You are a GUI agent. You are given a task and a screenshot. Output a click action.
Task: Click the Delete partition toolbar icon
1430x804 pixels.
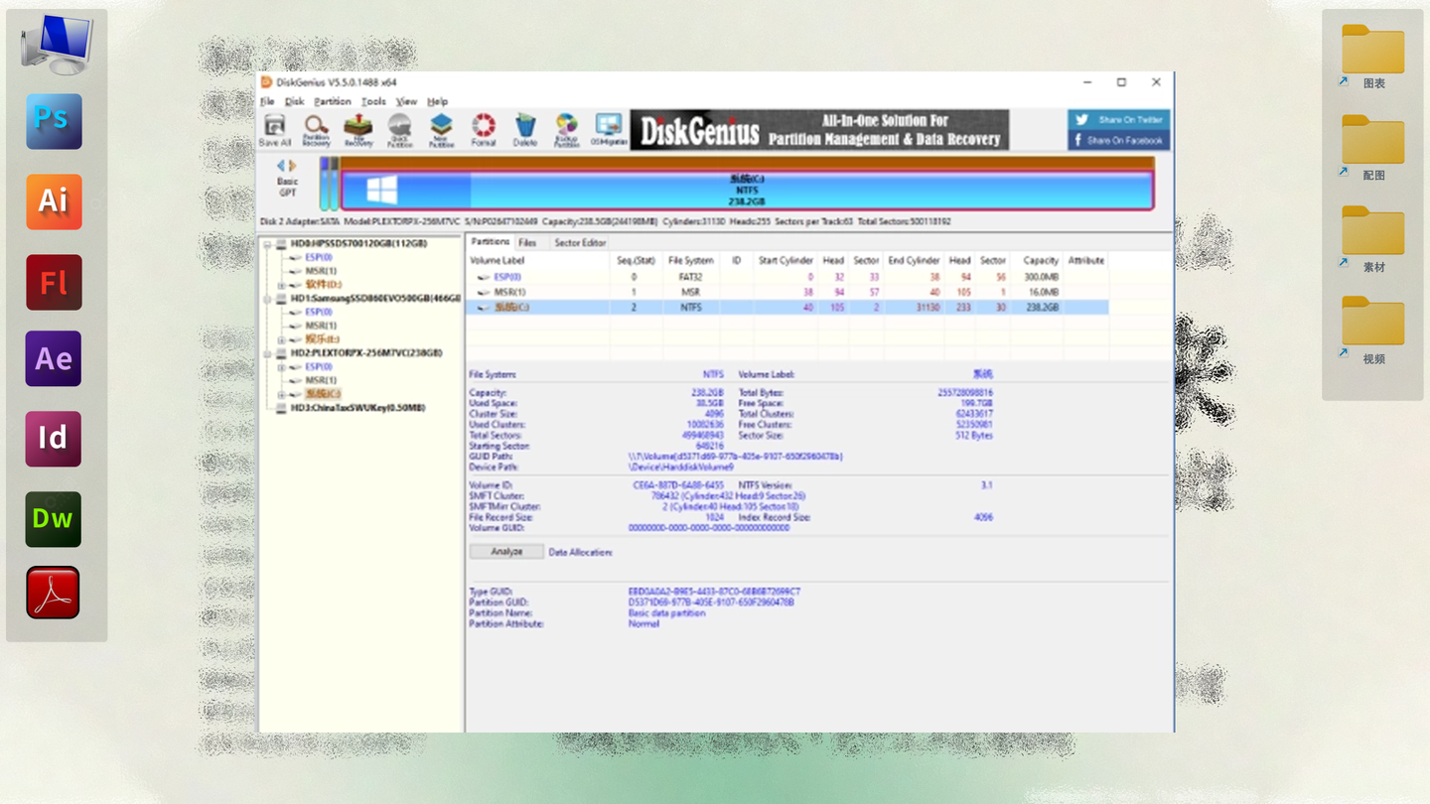(525, 130)
